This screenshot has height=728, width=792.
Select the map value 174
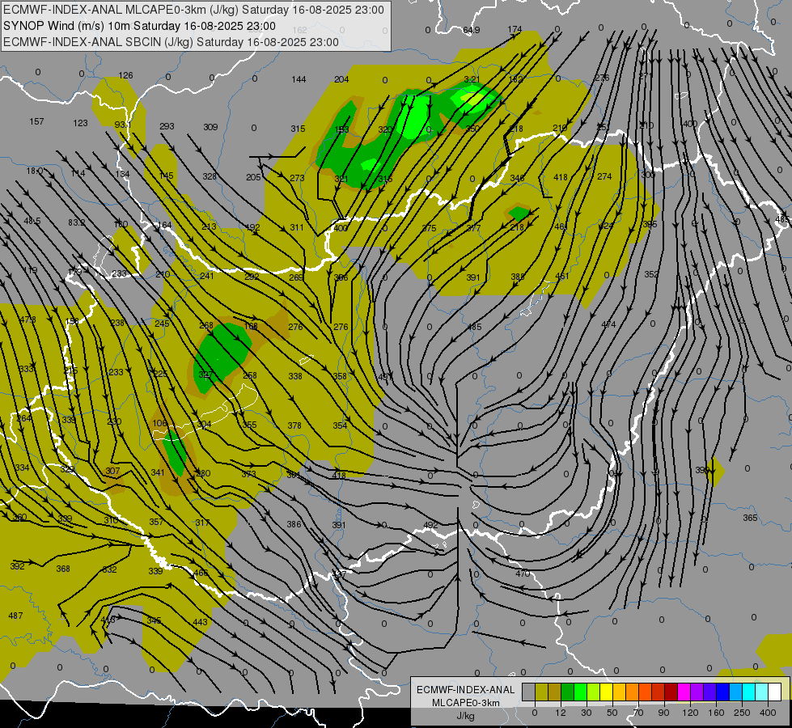click(515, 29)
